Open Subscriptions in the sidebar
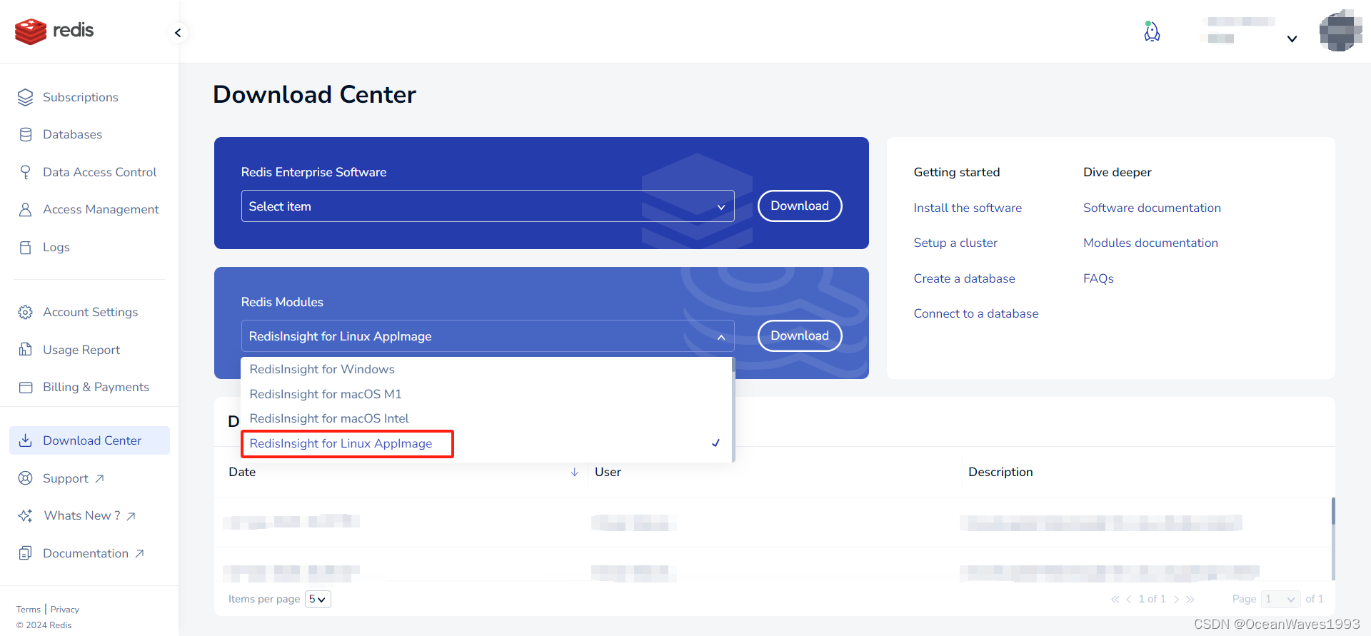 (81, 97)
